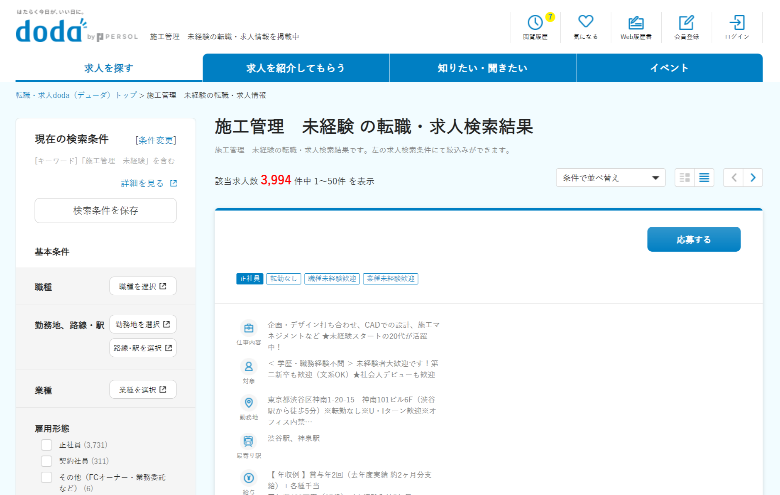The height and width of the screenshot is (495, 780).
Task: Click the ログイン arrow icon
Action: click(x=737, y=22)
